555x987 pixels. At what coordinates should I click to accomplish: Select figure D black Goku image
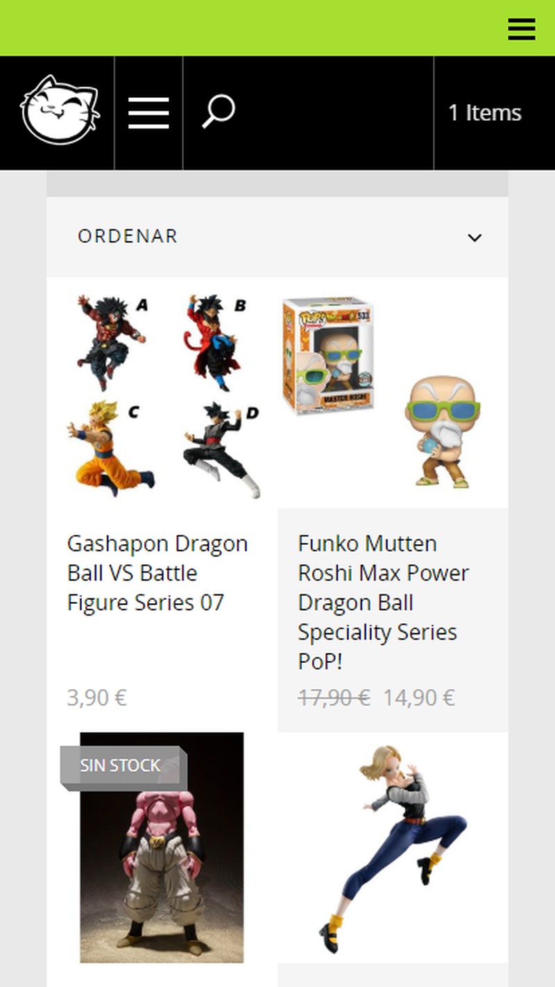[222, 450]
